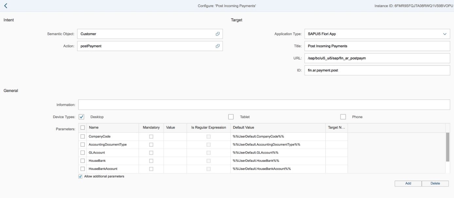The height and width of the screenshot is (198, 454).
Task: Select the CompanyCode row checkbox
Action: (x=83, y=136)
